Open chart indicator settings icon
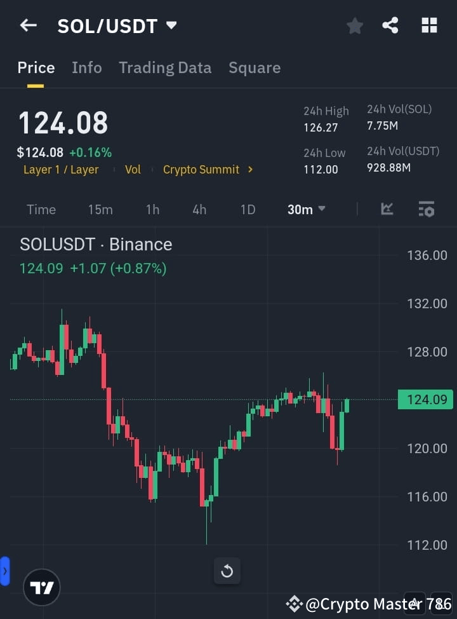 click(426, 209)
